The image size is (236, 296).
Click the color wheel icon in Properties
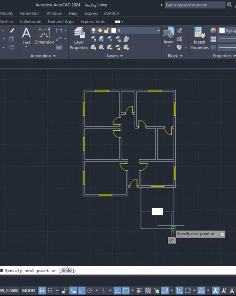point(213,31)
